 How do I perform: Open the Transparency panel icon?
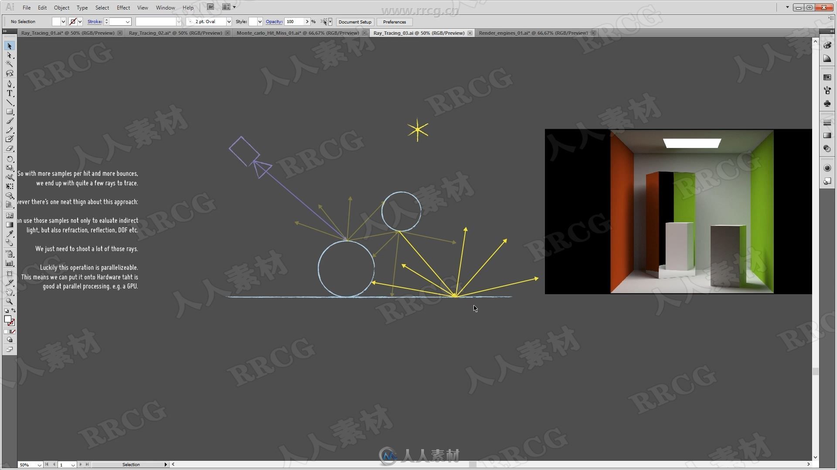(x=827, y=149)
